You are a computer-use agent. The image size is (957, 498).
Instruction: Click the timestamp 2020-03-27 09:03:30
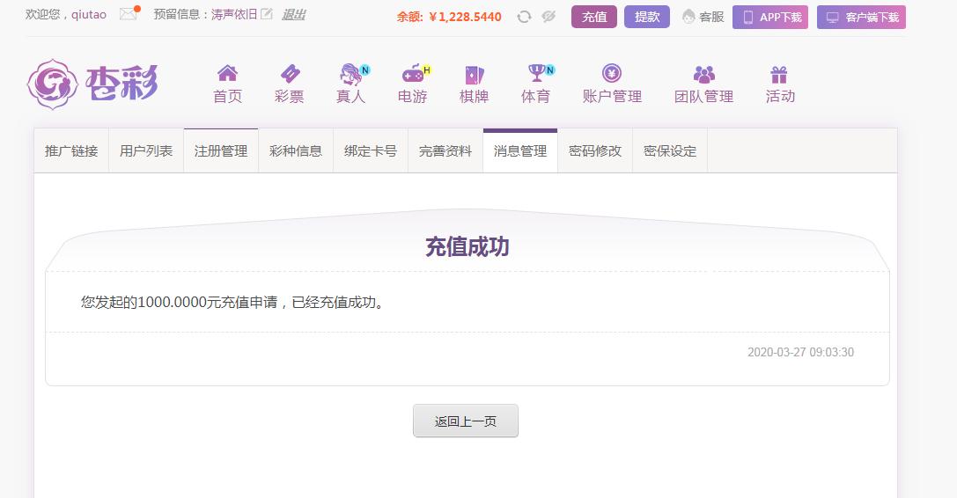[x=801, y=352]
